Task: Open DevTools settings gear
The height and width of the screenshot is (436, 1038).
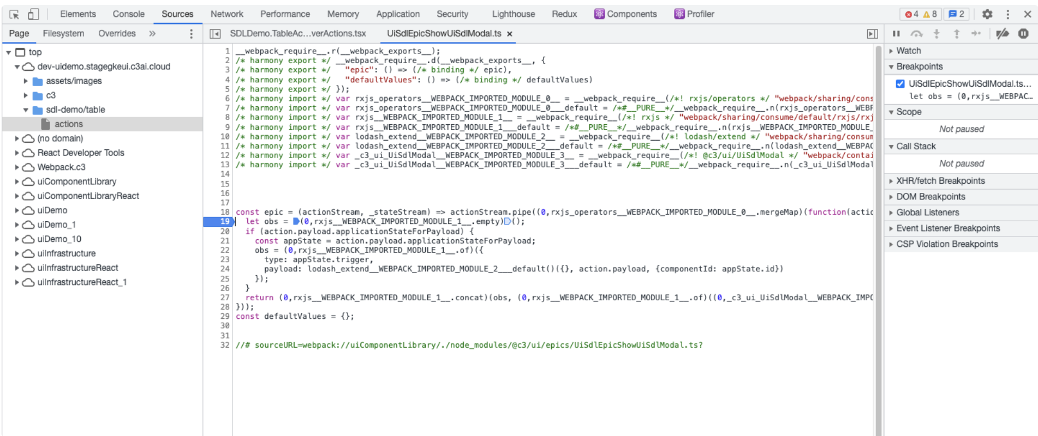Action: [987, 14]
